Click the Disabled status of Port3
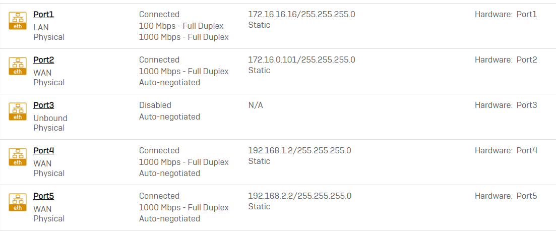 155,105
